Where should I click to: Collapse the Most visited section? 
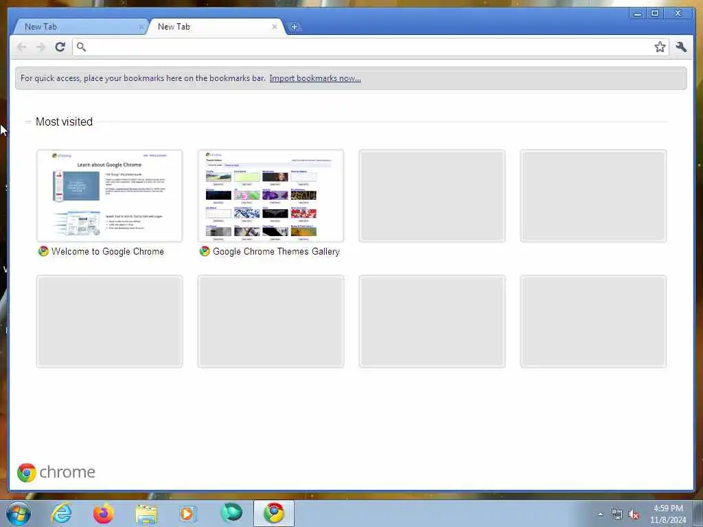pyautogui.click(x=28, y=121)
